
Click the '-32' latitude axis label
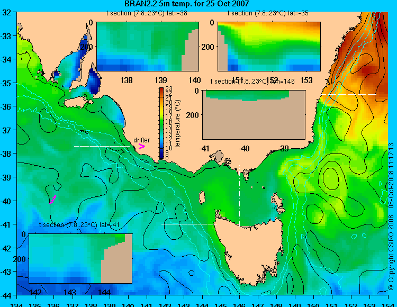pos(6,12)
